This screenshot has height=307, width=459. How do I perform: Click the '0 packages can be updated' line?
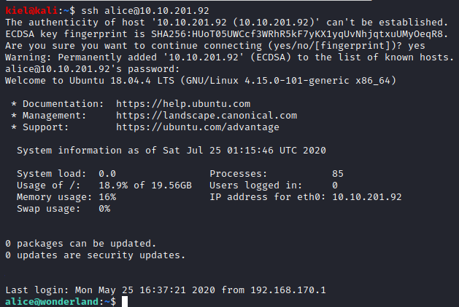(80, 244)
